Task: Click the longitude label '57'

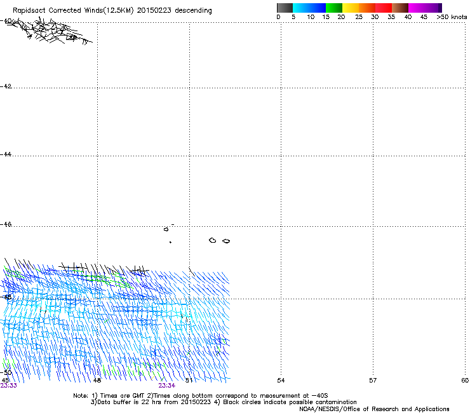Action: point(373,381)
